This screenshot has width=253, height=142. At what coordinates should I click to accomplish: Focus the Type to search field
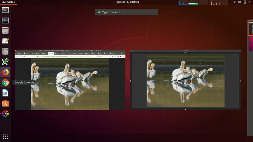(x=126, y=12)
